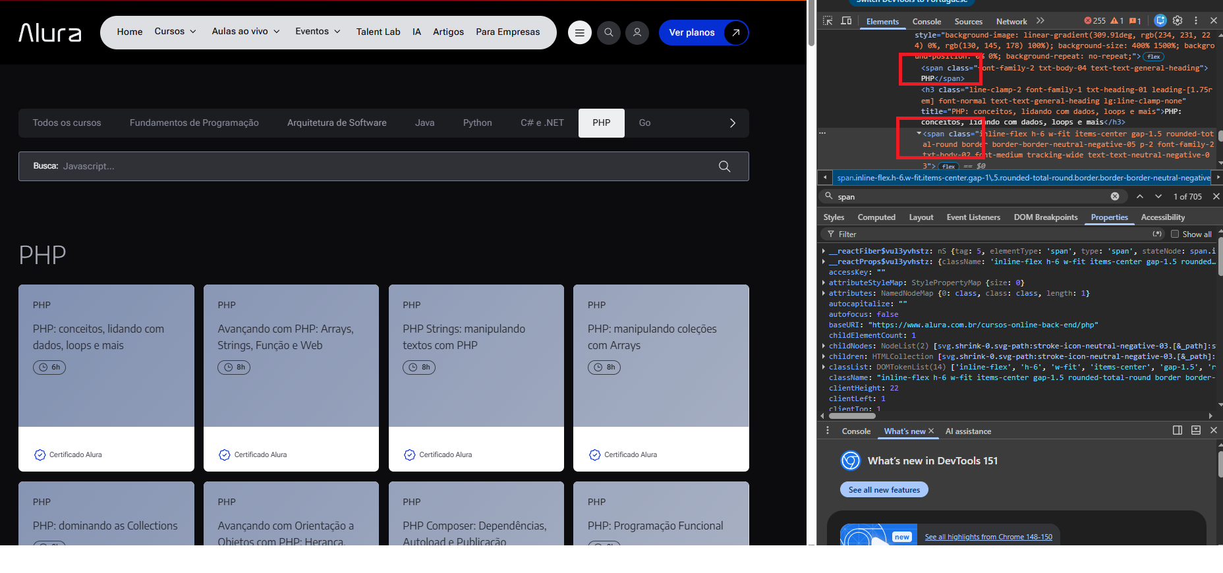The image size is (1223, 573).
Task: Open the DevTools three-dot customize menu
Action: (x=1196, y=21)
